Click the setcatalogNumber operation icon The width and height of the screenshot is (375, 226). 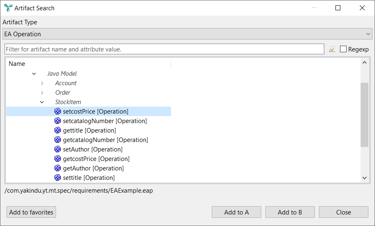(58, 121)
